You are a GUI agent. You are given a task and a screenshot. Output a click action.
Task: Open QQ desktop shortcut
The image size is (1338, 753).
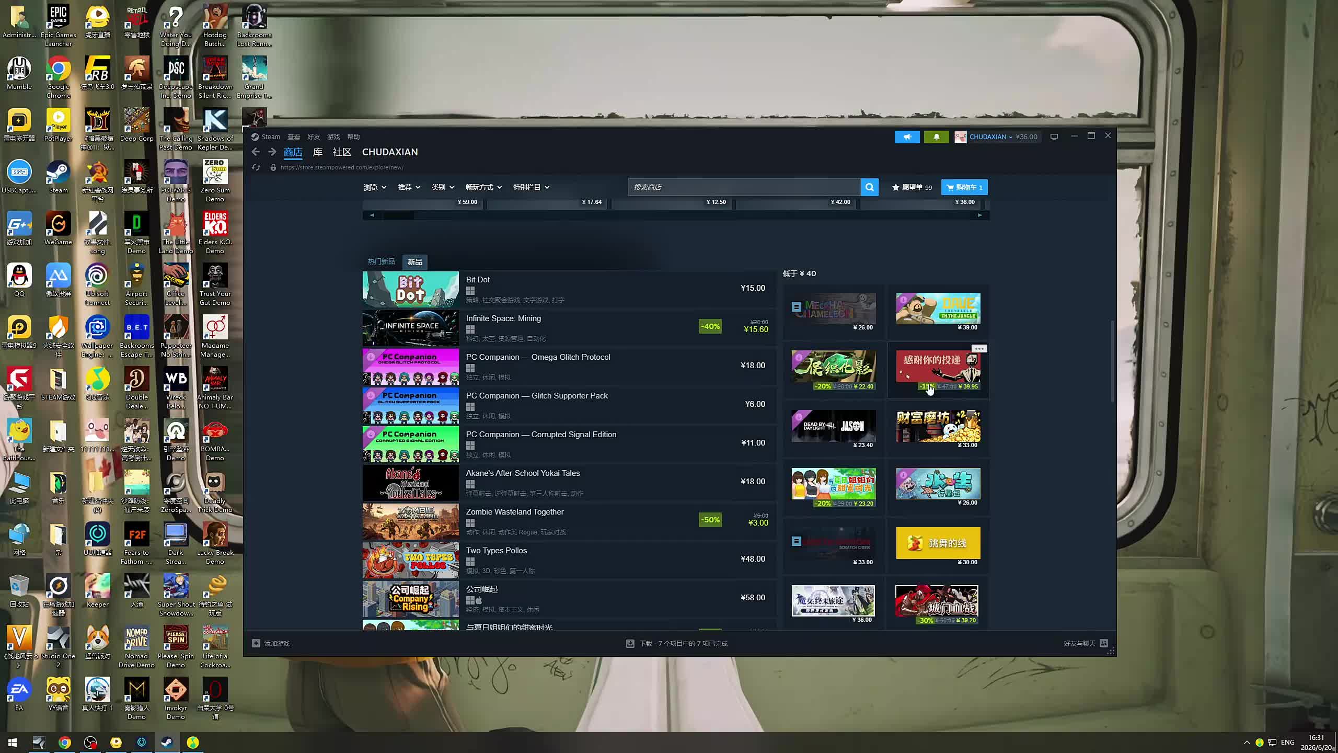(19, 280)
